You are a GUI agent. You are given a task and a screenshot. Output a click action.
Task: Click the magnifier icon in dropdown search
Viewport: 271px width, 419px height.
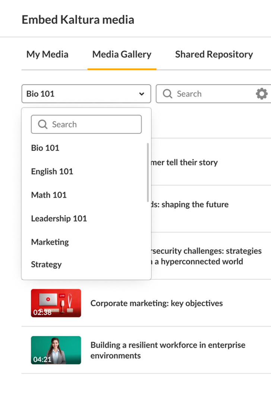[43, 124]
